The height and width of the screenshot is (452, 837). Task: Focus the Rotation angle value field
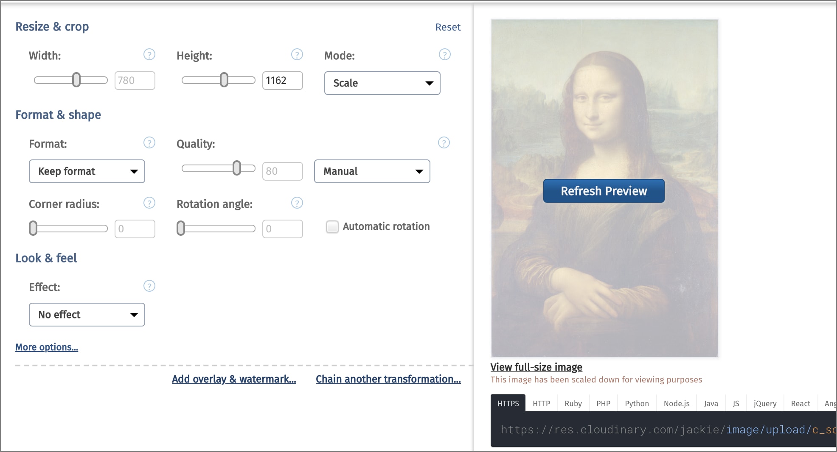pyautogui.click(x=283, y=229)
